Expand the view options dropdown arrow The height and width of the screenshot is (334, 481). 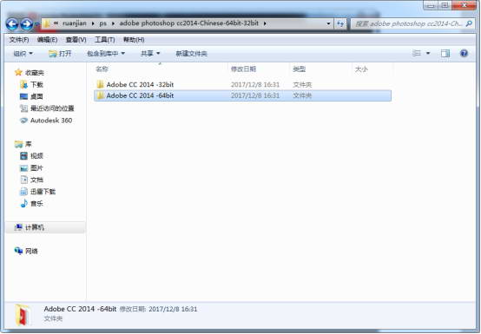(x=428, y=53)
